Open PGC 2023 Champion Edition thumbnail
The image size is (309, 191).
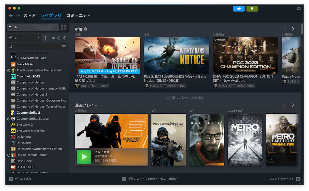pyautogui.click(x=245, y=56)
